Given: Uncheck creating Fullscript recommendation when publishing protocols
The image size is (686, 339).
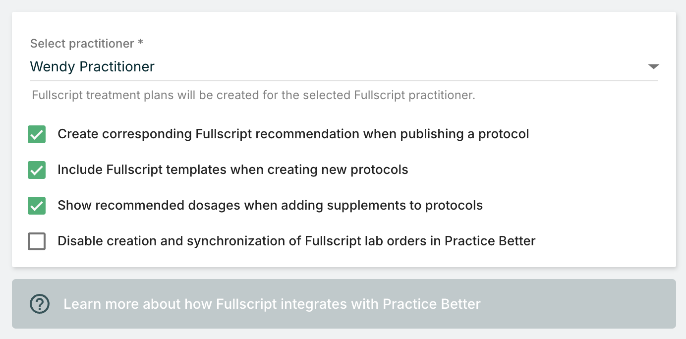Looking at the screenshot, I should pos(37,134).
